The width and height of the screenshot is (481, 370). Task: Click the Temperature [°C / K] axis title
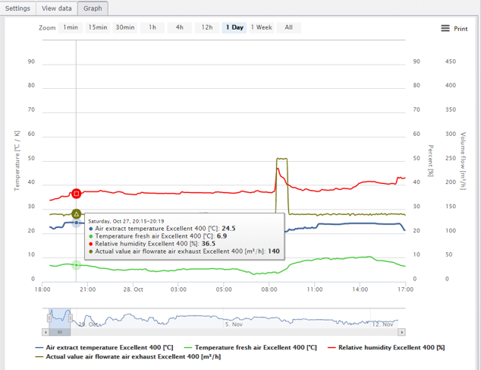click(17, 161)
